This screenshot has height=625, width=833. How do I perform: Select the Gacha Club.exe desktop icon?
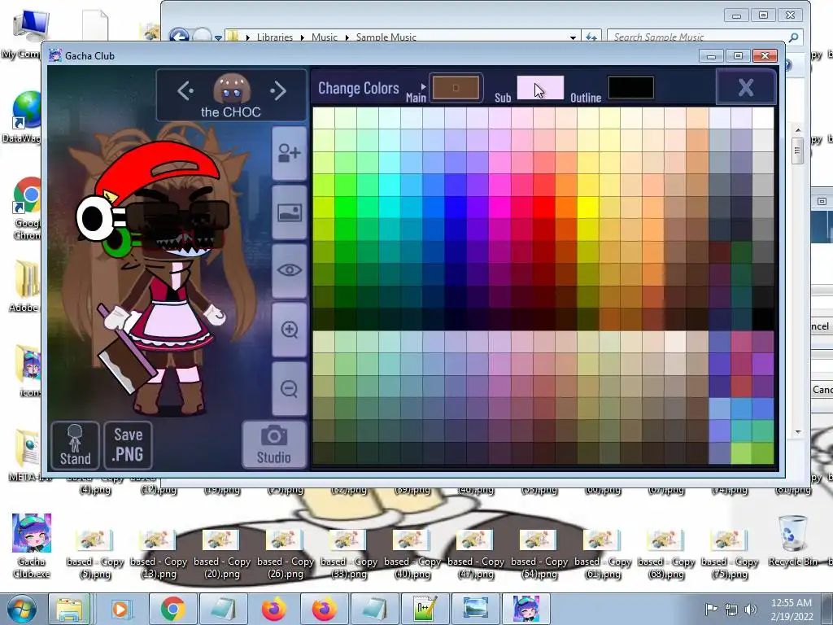(31, 545)
